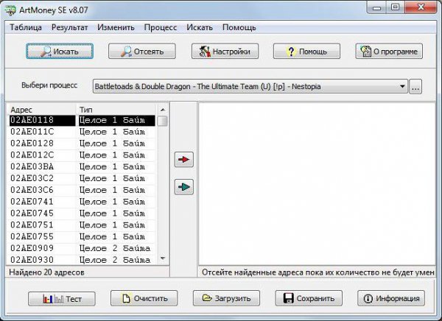Click the Информация button

(x=391, y=298)
